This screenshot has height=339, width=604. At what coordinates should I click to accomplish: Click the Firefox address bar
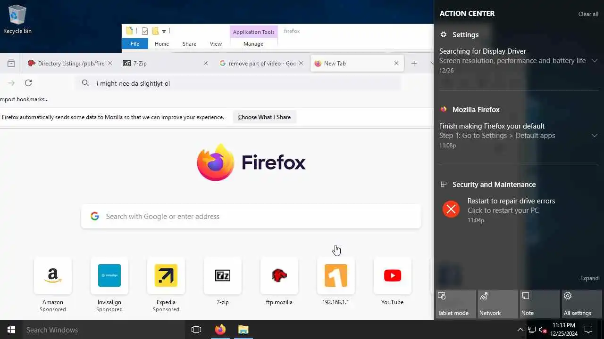point(238,83)
